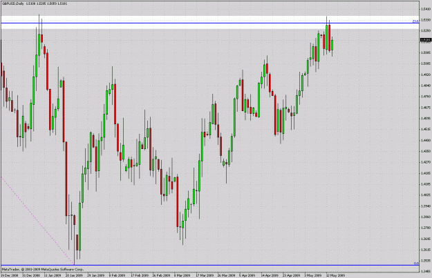Click the 12 May 2009 date label
The width and height of the screenshot is (432, 278).
click(x=335, y=275)
